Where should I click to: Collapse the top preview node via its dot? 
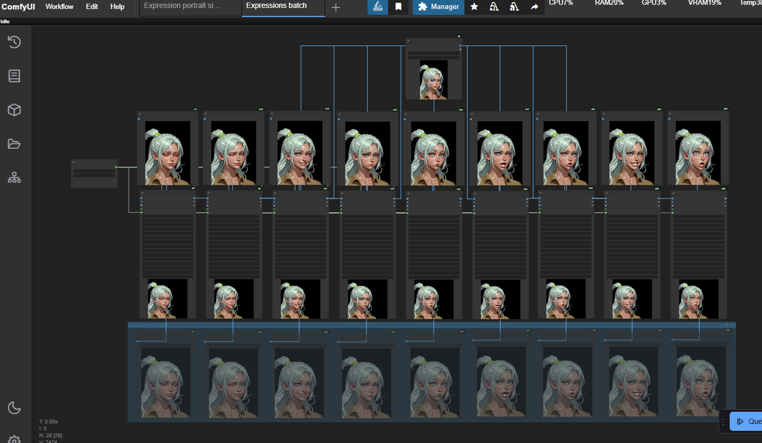408,40
